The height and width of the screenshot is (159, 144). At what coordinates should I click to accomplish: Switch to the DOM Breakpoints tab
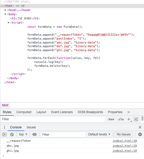click(90, 112)
